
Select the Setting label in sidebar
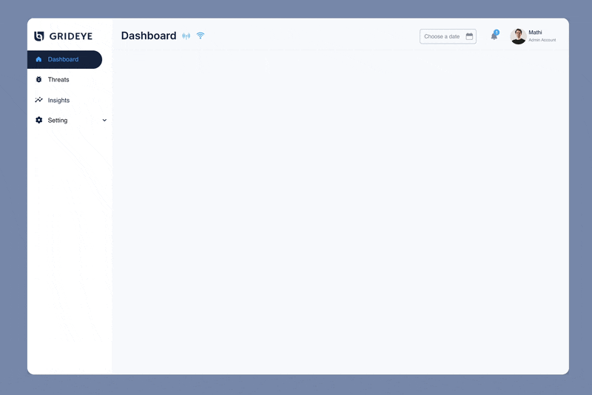(x=58, y=120)
